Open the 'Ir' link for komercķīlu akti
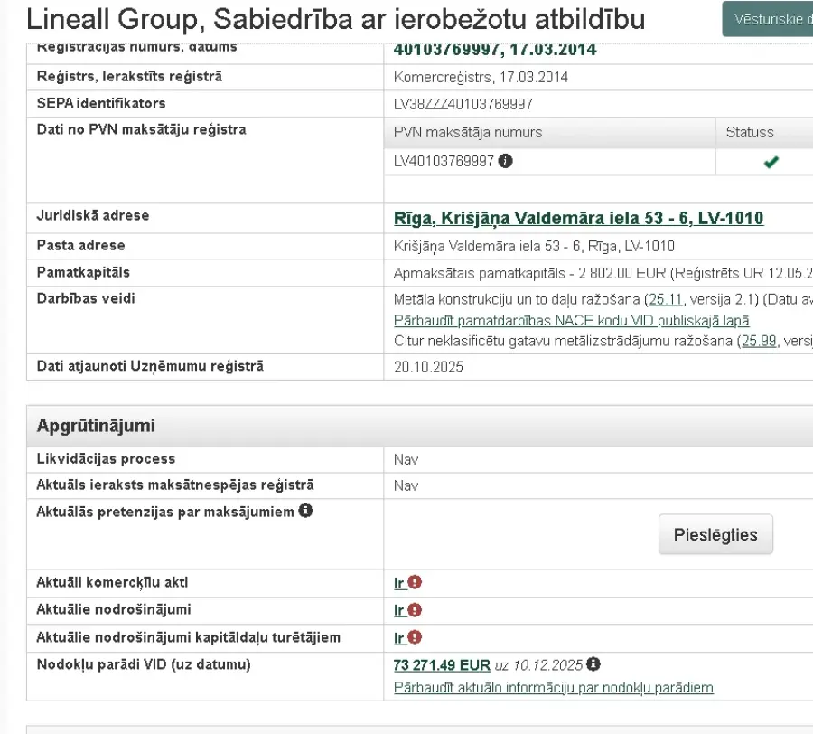 coord(398,583)
